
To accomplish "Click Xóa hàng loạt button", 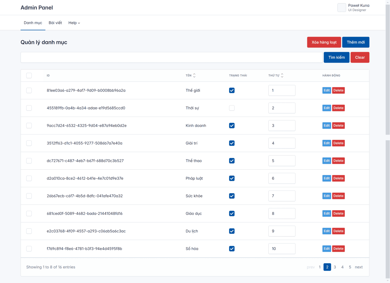I will (x=324, y=42).
